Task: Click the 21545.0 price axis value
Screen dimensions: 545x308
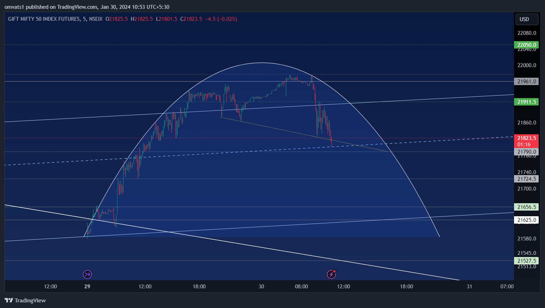Action: [527, 253]
